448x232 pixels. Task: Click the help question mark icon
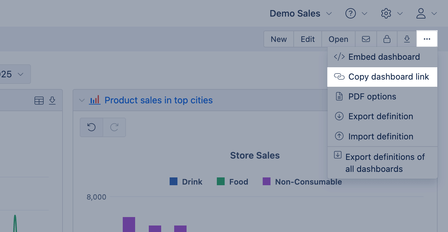coord(350,14)
